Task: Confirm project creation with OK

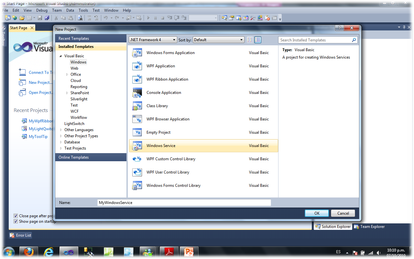Action: click(317, 213)
